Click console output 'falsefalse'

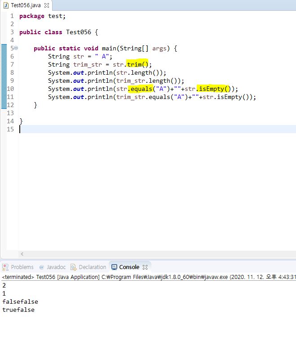(x=20, y=301)
